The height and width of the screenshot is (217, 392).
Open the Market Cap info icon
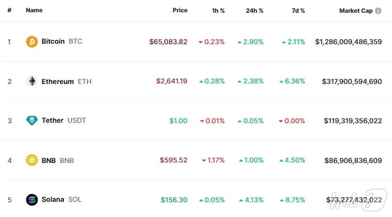click(x=378, y=11)
